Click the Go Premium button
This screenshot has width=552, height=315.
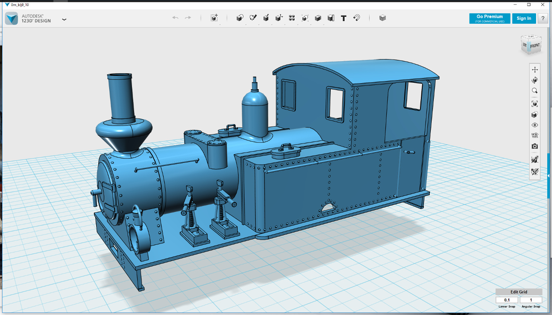coord(489,18)
